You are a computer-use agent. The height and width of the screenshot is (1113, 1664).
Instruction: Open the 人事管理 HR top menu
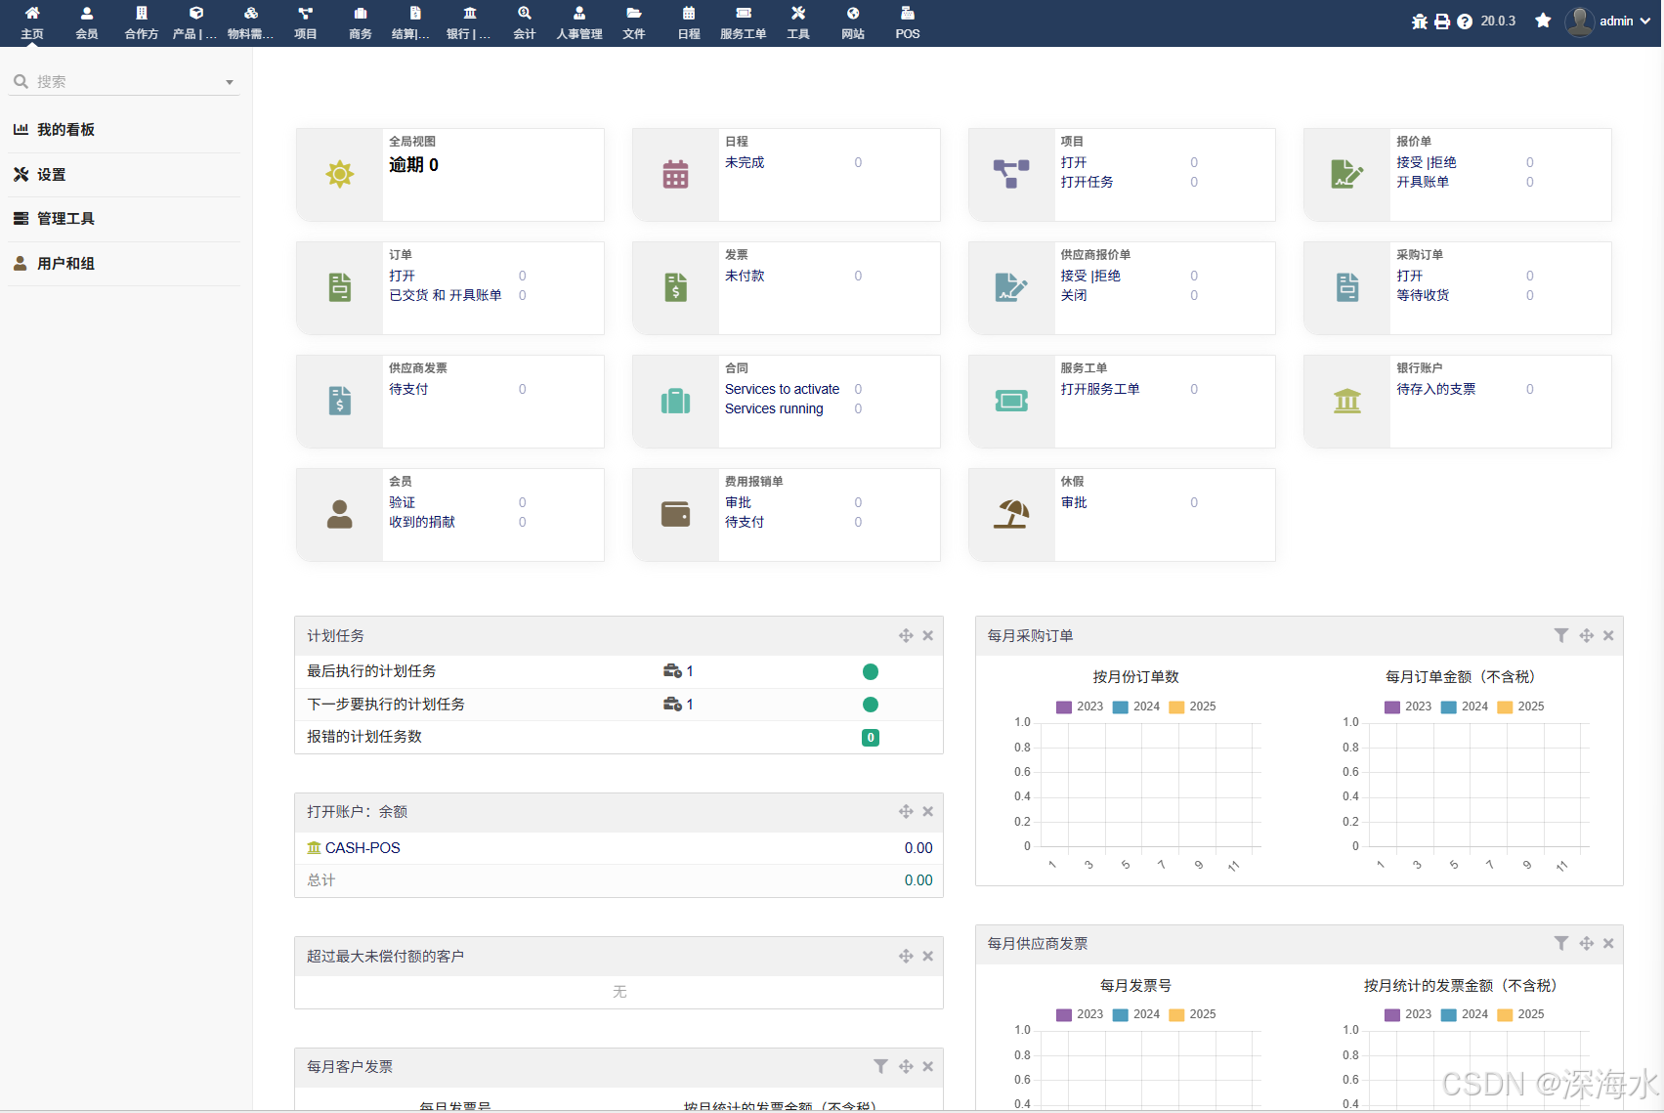579,22
